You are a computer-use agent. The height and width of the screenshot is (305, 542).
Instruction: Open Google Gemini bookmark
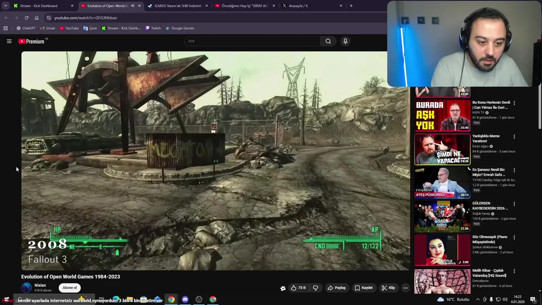pyautogui.click(x=180, y=28)
